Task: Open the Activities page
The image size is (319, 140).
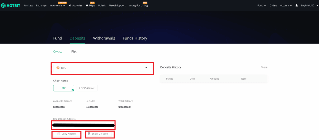Action: click(77, 6)
